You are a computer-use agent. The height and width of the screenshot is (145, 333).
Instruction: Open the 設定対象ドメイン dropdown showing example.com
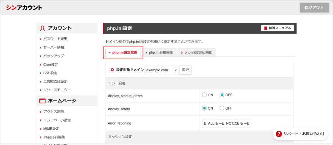pos(162,70)
